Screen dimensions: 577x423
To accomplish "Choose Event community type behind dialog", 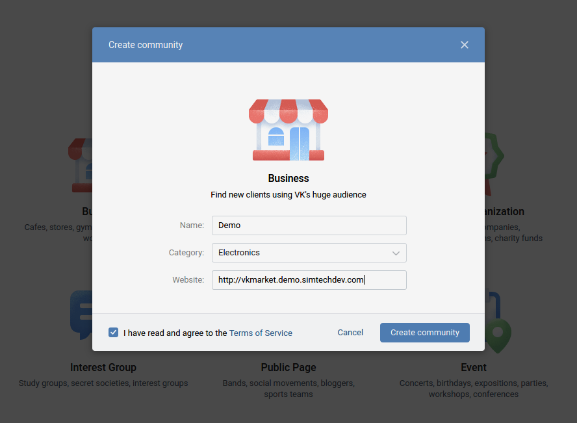I will point(474,368).
